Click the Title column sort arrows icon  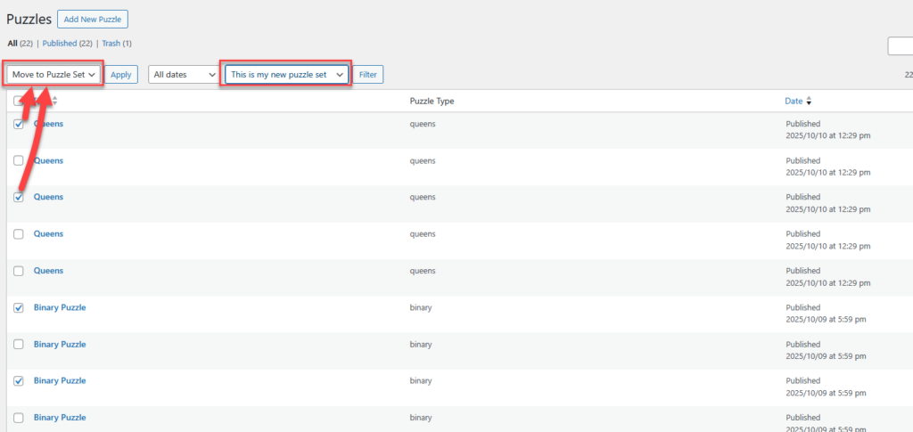(54, 101)
